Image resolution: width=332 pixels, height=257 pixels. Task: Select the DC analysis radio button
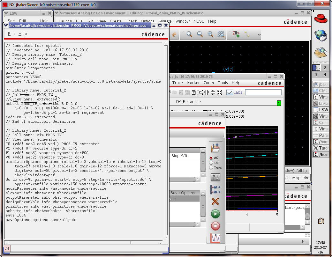[211, 163]
